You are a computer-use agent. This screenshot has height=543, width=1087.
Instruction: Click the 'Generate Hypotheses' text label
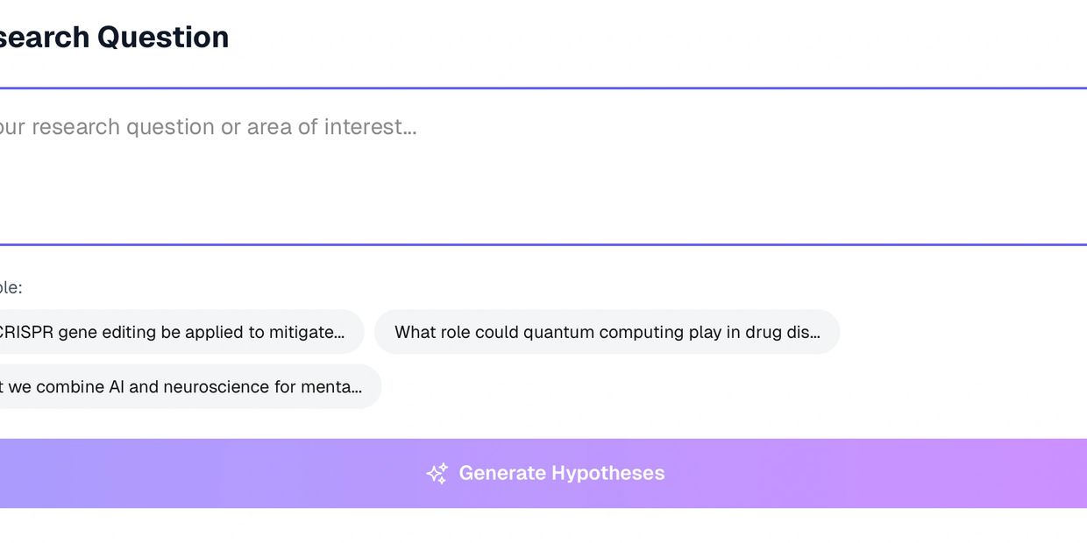(561, 474)
